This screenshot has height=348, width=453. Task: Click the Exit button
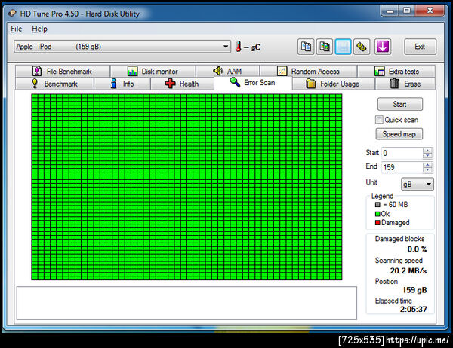click(x=420, y=47)
